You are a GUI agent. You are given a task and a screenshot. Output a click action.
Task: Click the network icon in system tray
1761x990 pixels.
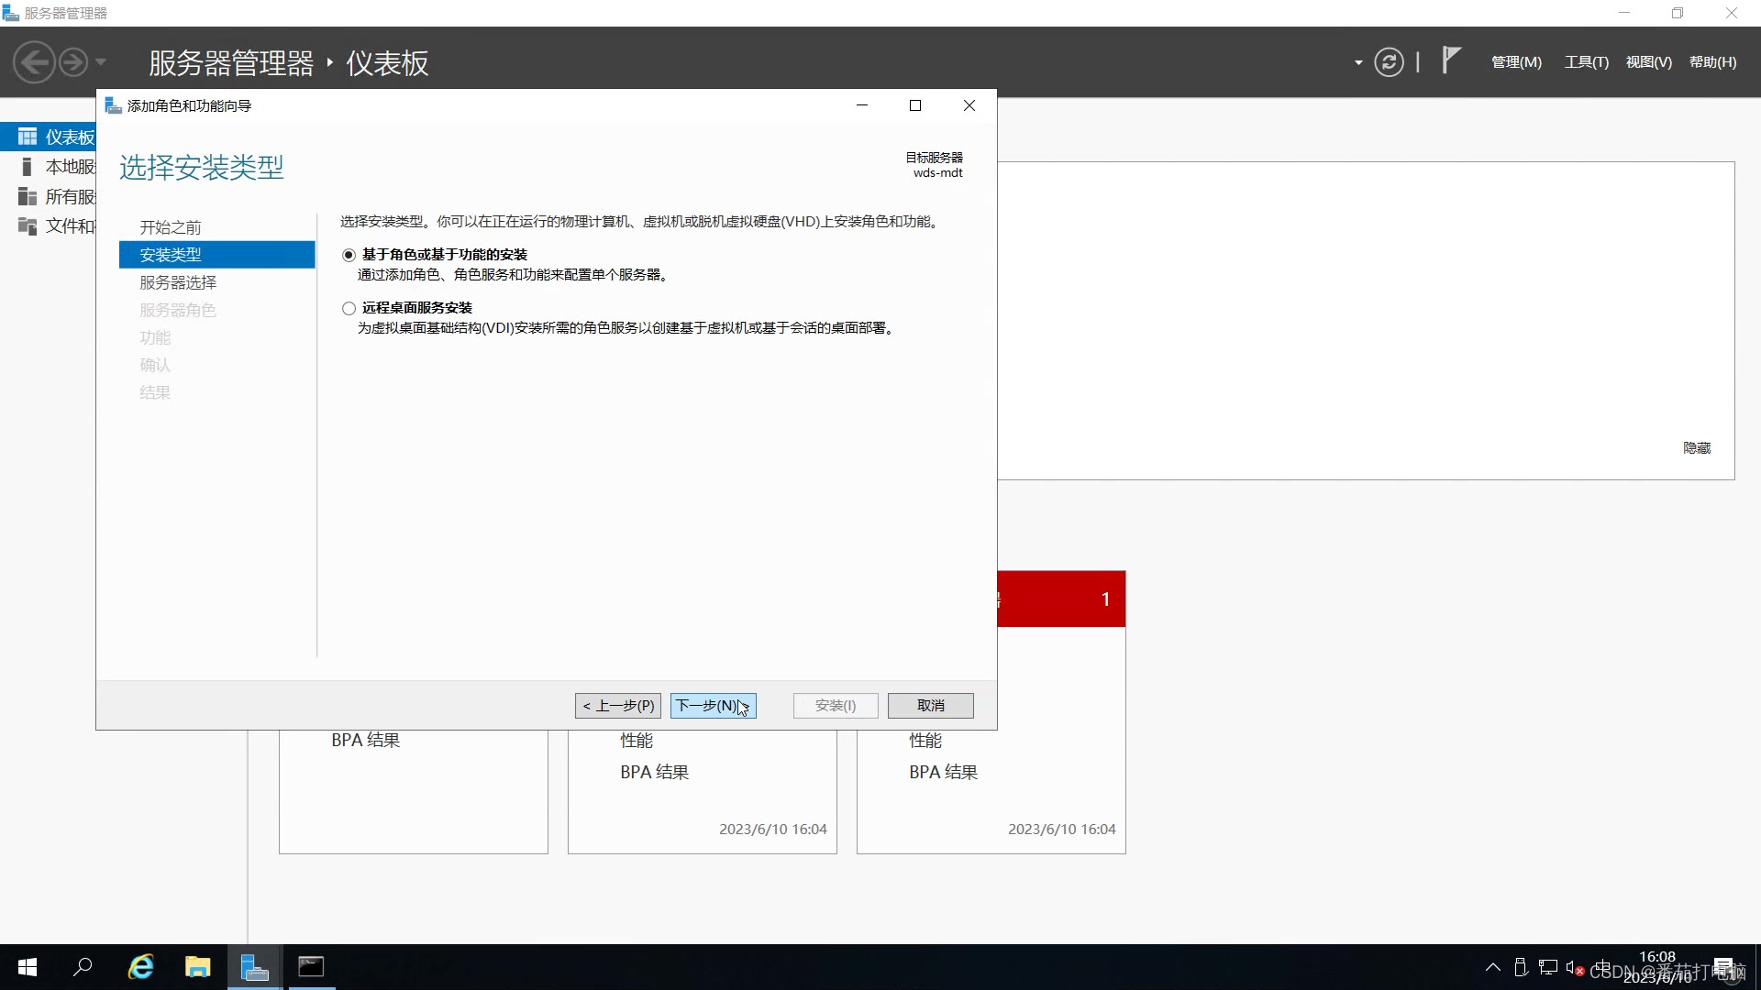click(x=1548, y=967)
